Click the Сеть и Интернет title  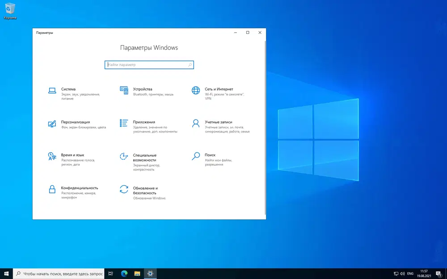(219, 89)
